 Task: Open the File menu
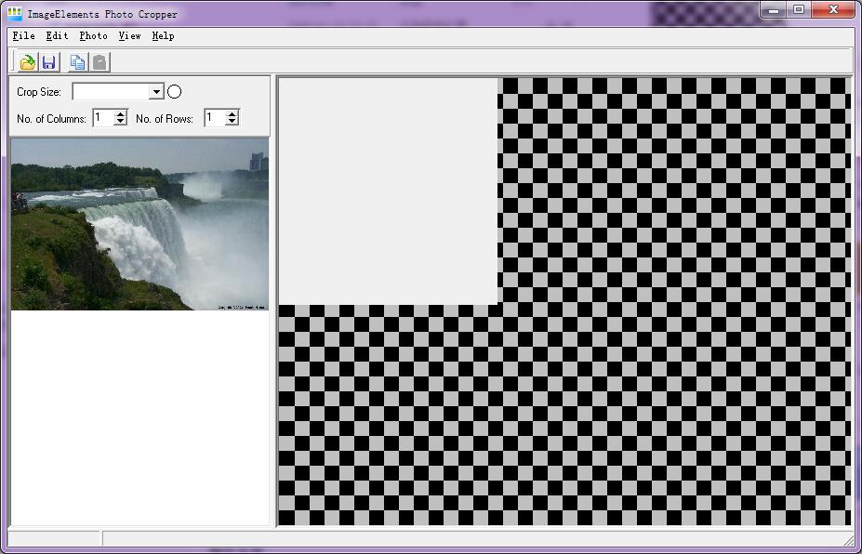(x=23, y=35)
